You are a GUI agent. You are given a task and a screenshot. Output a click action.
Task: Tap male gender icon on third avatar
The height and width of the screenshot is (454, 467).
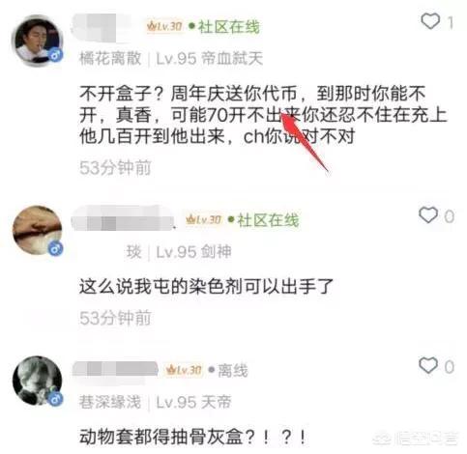pyautogui.click(x=55, y=399)
